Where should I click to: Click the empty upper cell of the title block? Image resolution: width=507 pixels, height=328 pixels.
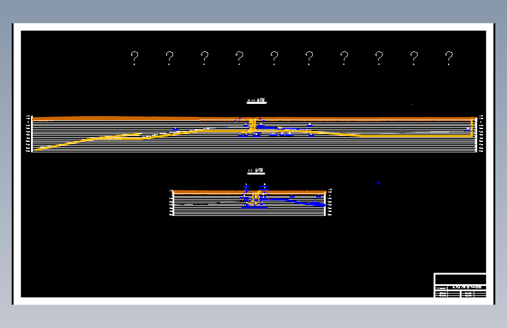click(x=460, y=279)
